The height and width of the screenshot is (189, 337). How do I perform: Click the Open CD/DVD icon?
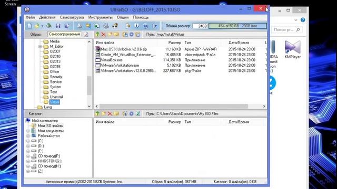coord(49,26)
